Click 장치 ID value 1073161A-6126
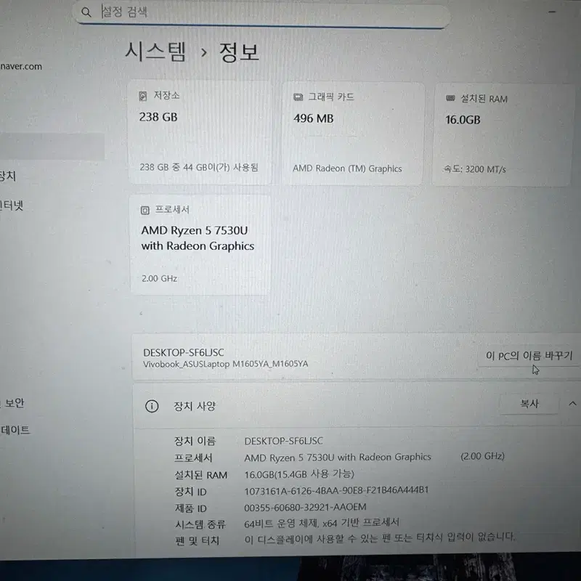581x581 pixels. 336,490
